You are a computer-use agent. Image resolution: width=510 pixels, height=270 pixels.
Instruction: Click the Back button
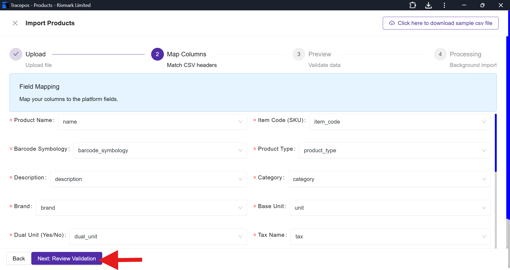19,258
